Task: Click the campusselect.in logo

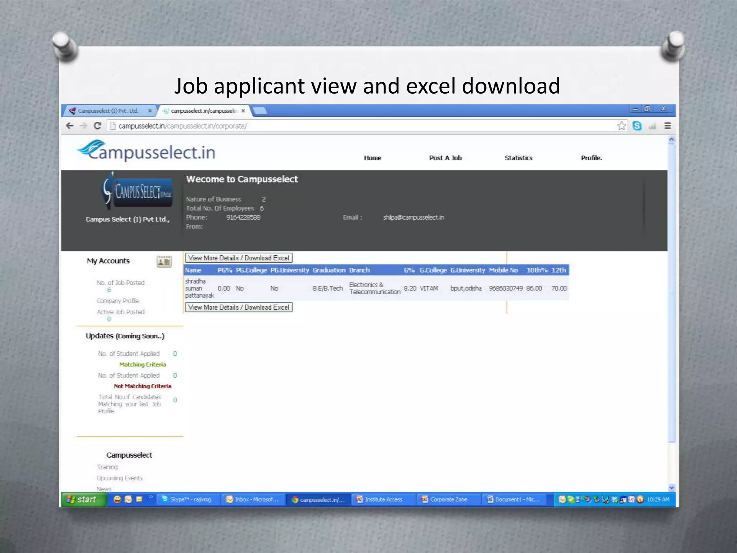Action: (x=146, y=151)
